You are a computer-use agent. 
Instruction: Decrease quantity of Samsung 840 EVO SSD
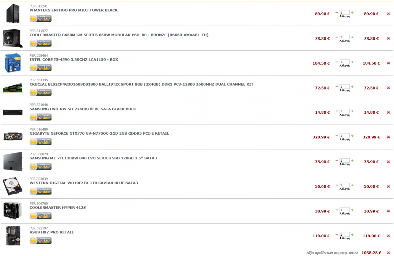337,160
